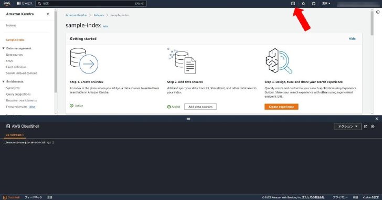Close the Amazon Kendra side navigation
This screenshot has height=200, width=382.
48,14
